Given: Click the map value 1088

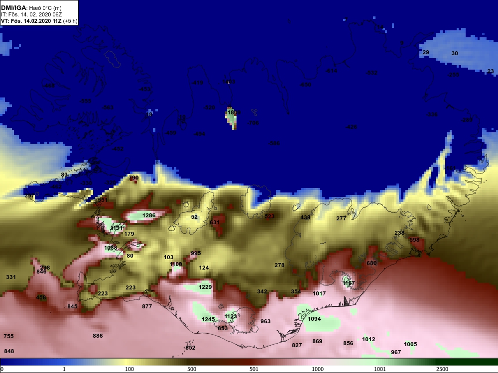Looking at the screenshot, I should [111, 248].
